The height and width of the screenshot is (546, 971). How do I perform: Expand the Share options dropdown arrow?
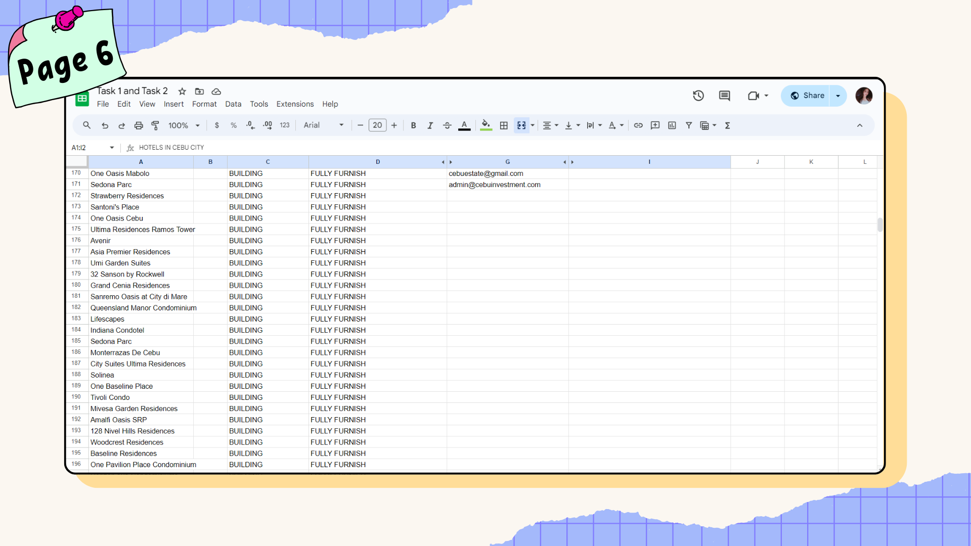coord(838,96)
